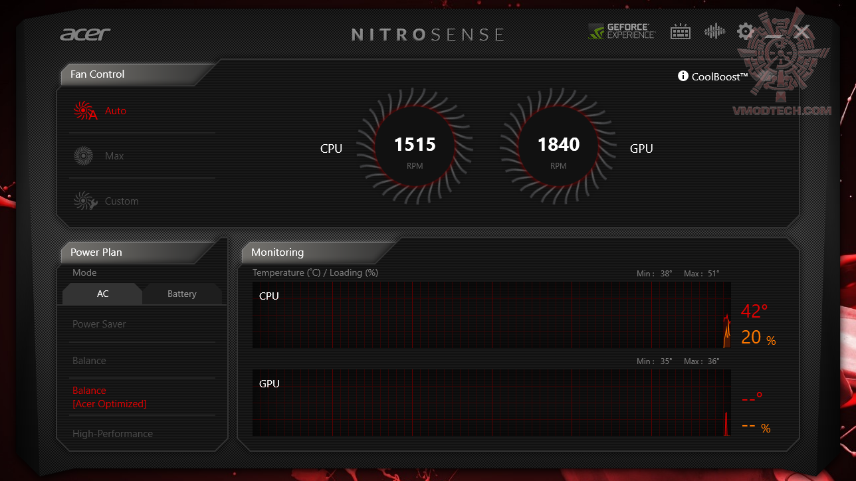This screenshot has width=856, height=481.
Task: Click the GPU graph's Max : 36° value
Action: (702, 361)
